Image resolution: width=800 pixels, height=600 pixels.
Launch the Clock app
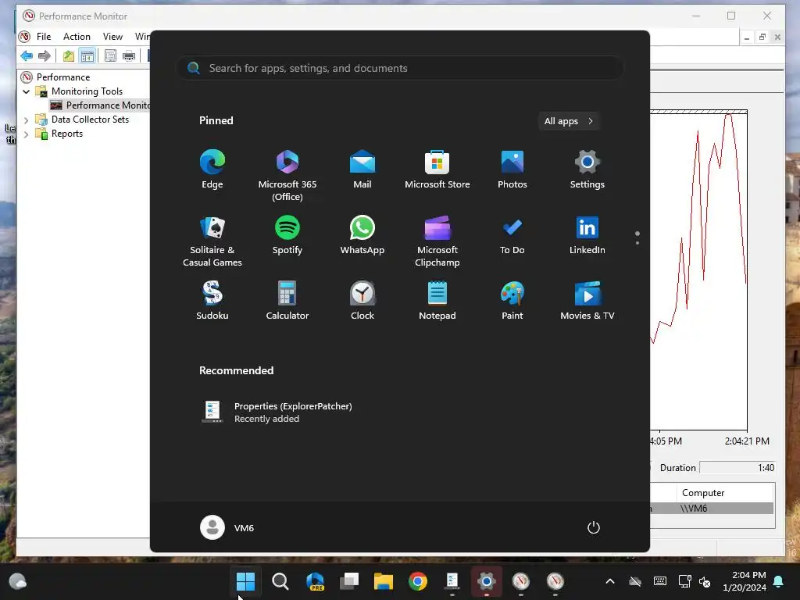point(362,301)
